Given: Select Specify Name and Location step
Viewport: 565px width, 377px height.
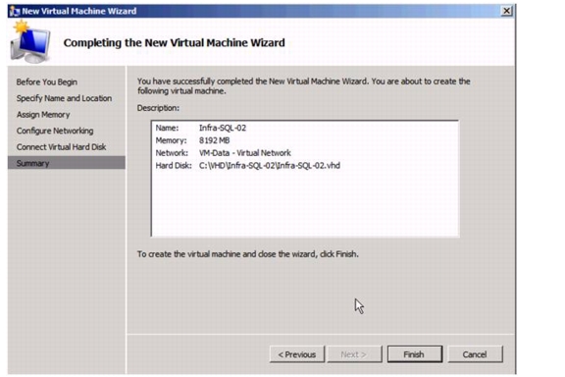Looking at the screenshot, I should (x=64, y=98).
